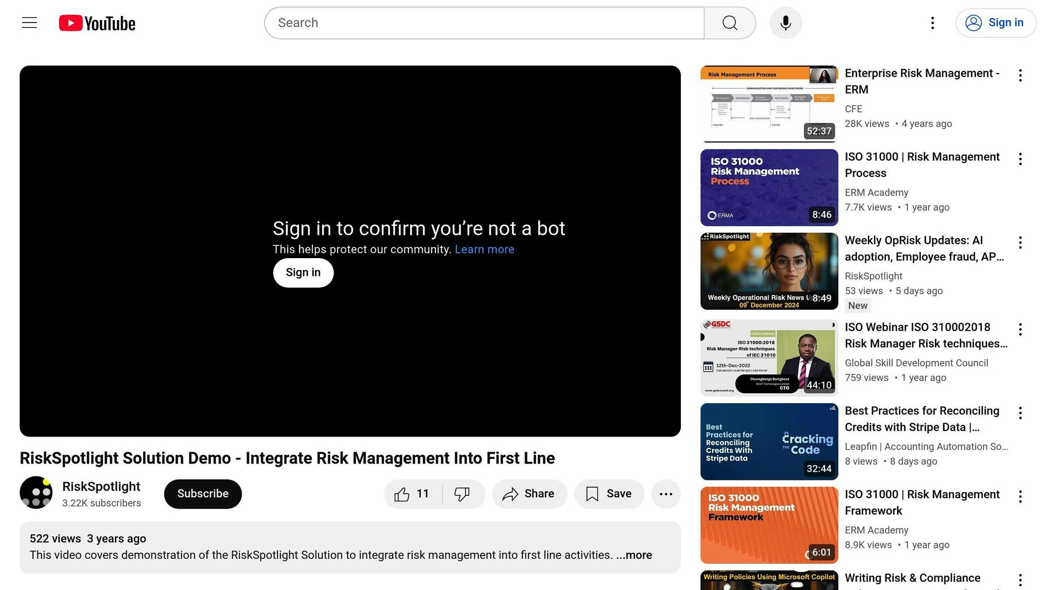1050x590 pixels.
Task: Sign in from the video player prompt
Action: click(303, 272)
